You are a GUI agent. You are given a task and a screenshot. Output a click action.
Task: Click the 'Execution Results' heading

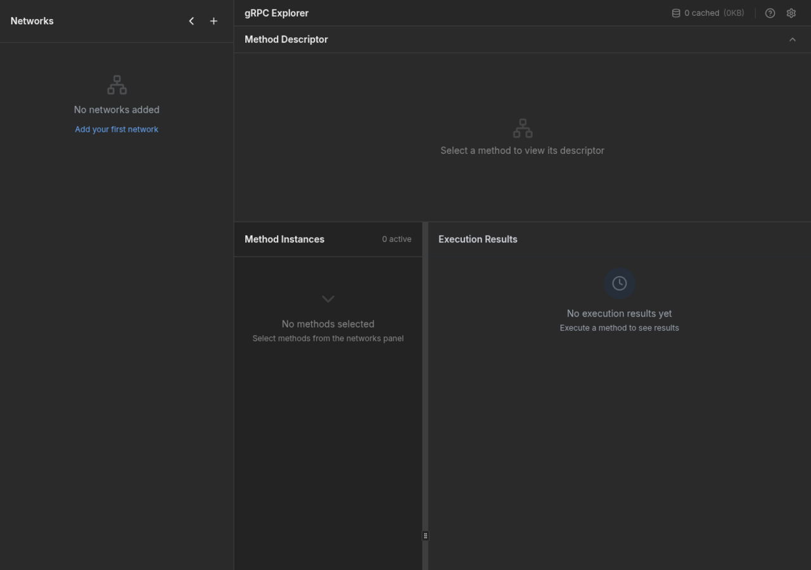click(478, 239)
